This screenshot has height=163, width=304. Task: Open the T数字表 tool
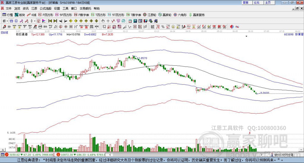point(134,15)
